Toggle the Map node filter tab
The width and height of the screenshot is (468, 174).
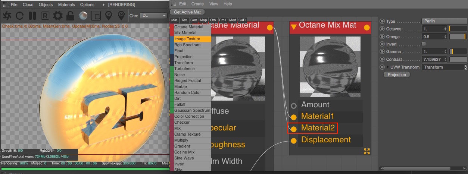203,20
